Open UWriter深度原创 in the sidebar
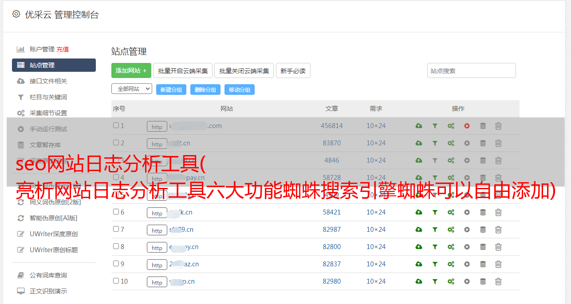 (x=54, y=234)
